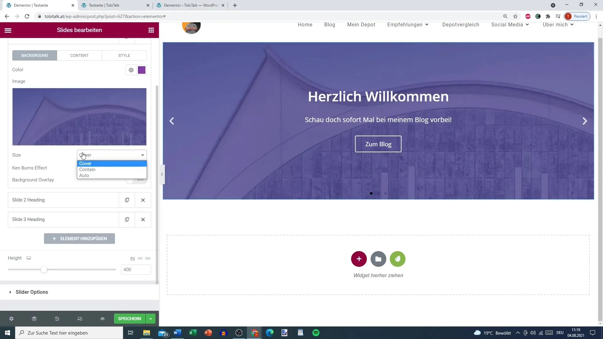This screenshot has width=603, height=339.
Task: Open Elementor page settings gear
Action: tap(11, 319)
